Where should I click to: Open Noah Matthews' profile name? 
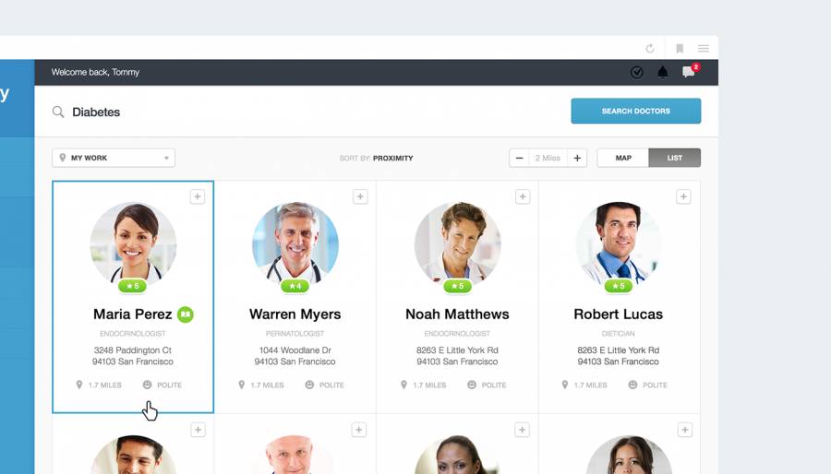point(457,314)
